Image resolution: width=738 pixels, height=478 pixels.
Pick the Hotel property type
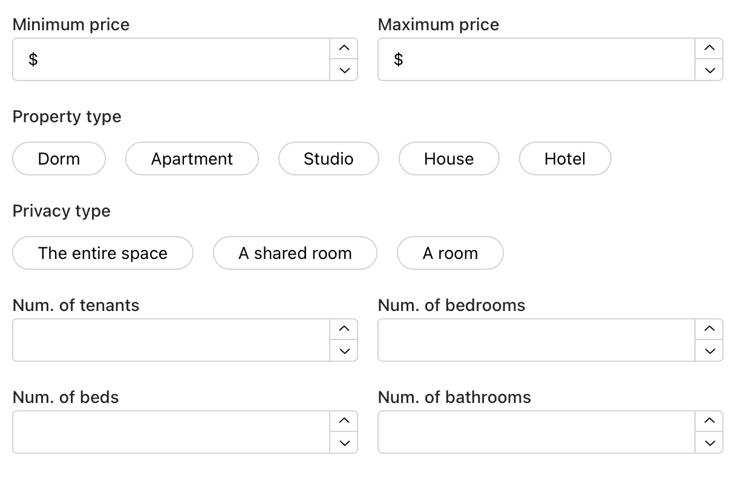point(565,159)
